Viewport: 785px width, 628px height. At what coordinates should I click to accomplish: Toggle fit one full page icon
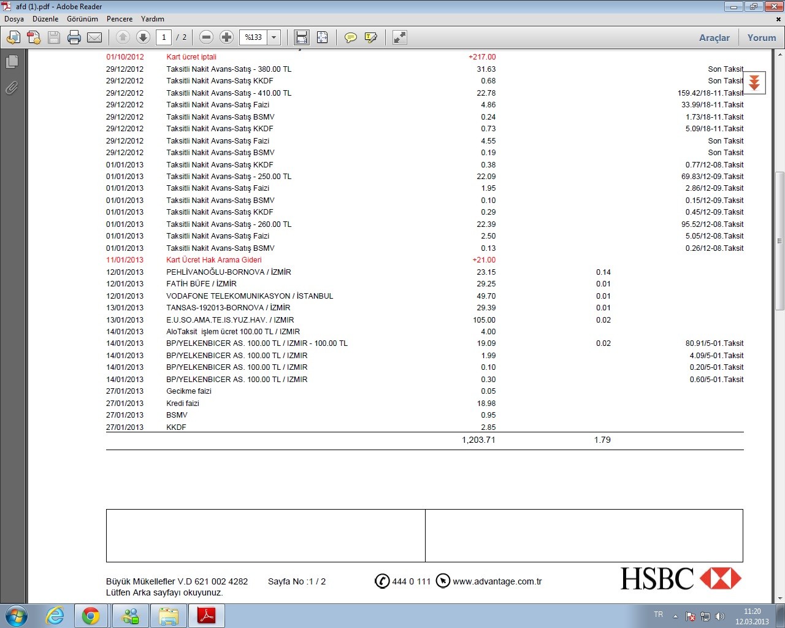point(322,37)
